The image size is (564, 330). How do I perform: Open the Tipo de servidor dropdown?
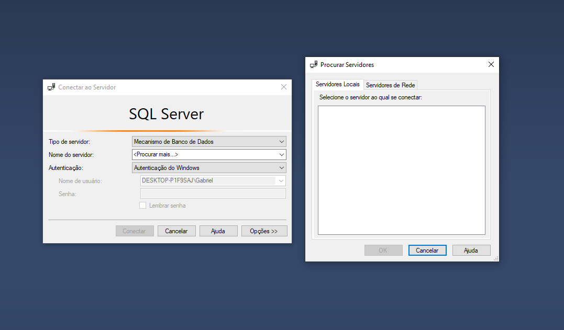[x=209, y=142]
